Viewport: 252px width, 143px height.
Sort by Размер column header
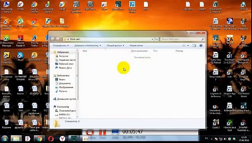click(x=179, y=51)
